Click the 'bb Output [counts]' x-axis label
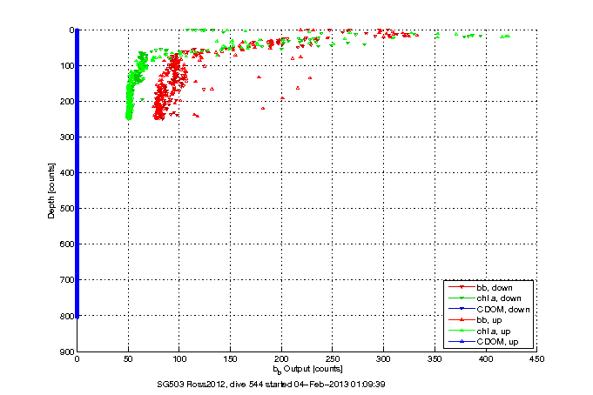 [x=308, y=369]
